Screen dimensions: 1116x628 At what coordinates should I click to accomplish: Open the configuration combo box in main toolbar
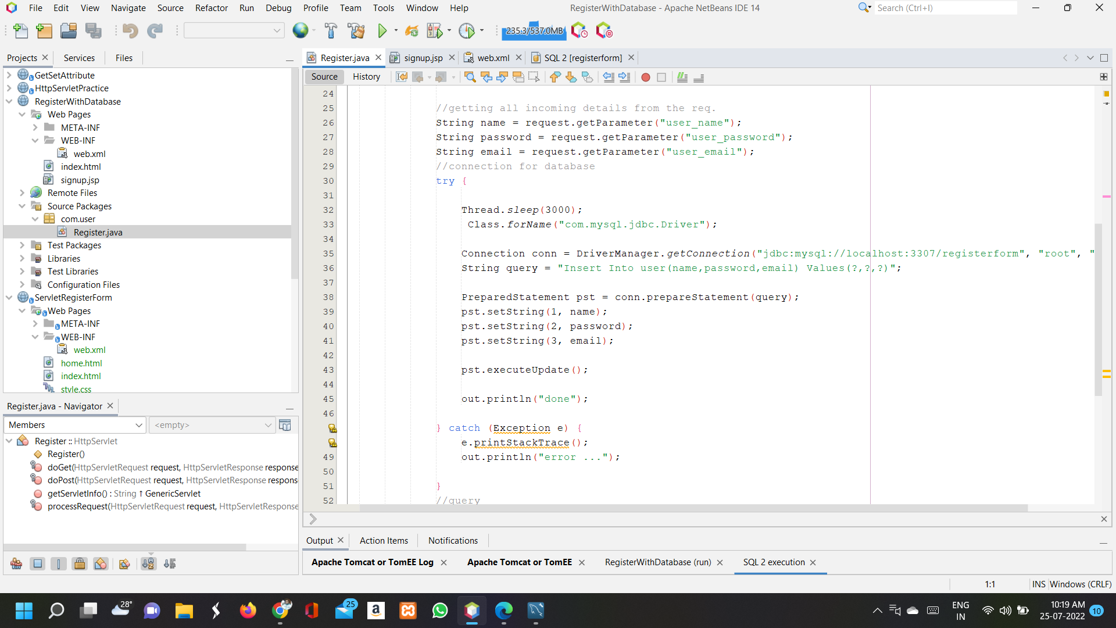(x=234, y=31)
